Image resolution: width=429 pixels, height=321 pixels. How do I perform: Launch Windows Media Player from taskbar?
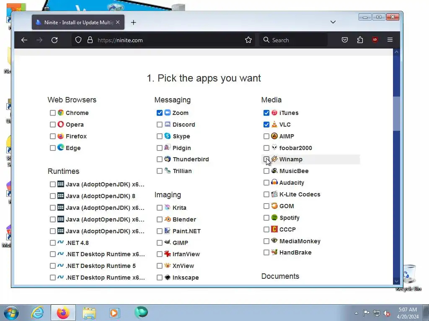coord(114,313)
